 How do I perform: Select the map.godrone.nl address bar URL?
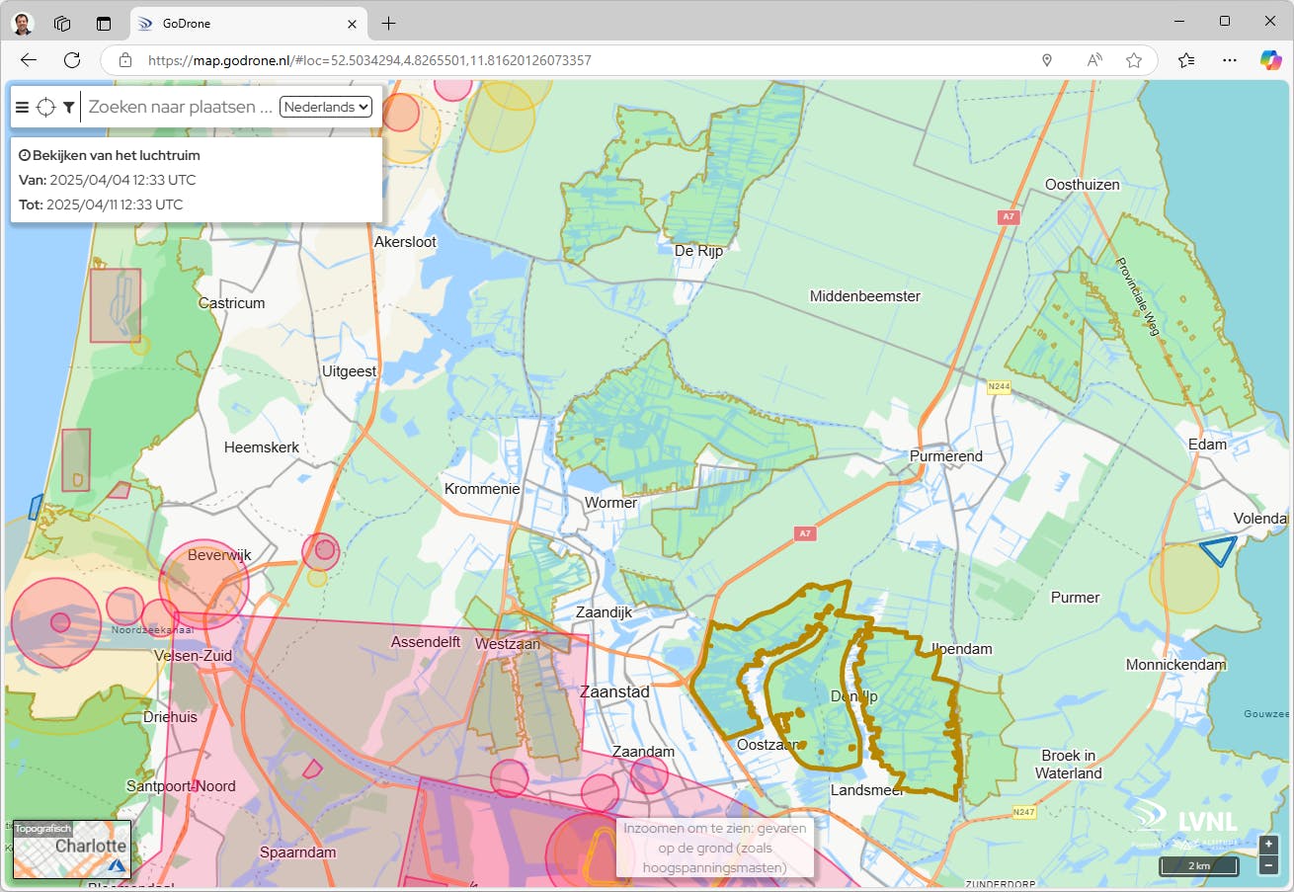click(370, 60)
